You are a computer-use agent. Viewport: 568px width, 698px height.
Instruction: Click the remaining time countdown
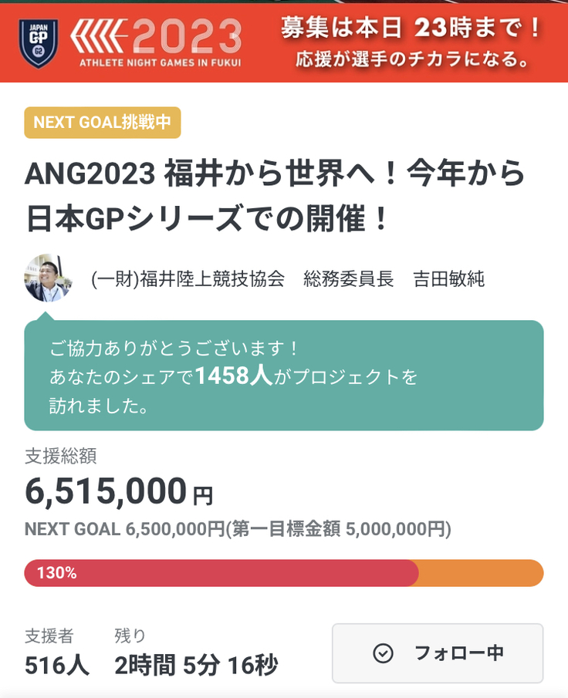coord(196,665)
